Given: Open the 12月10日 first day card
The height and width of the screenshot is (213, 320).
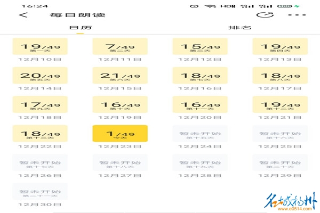Looking at the screenshot, I should point(40,46).
